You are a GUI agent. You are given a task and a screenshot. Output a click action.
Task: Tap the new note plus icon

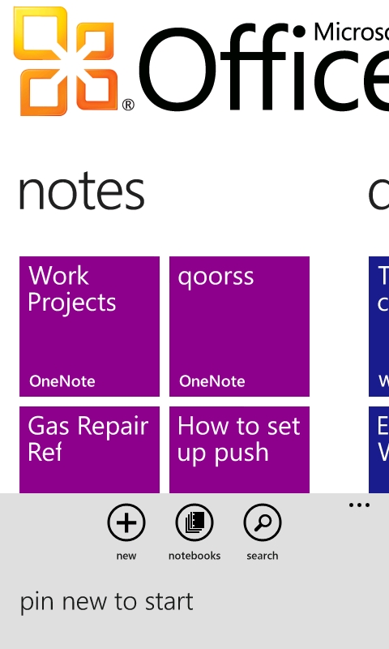click(126, 522)
